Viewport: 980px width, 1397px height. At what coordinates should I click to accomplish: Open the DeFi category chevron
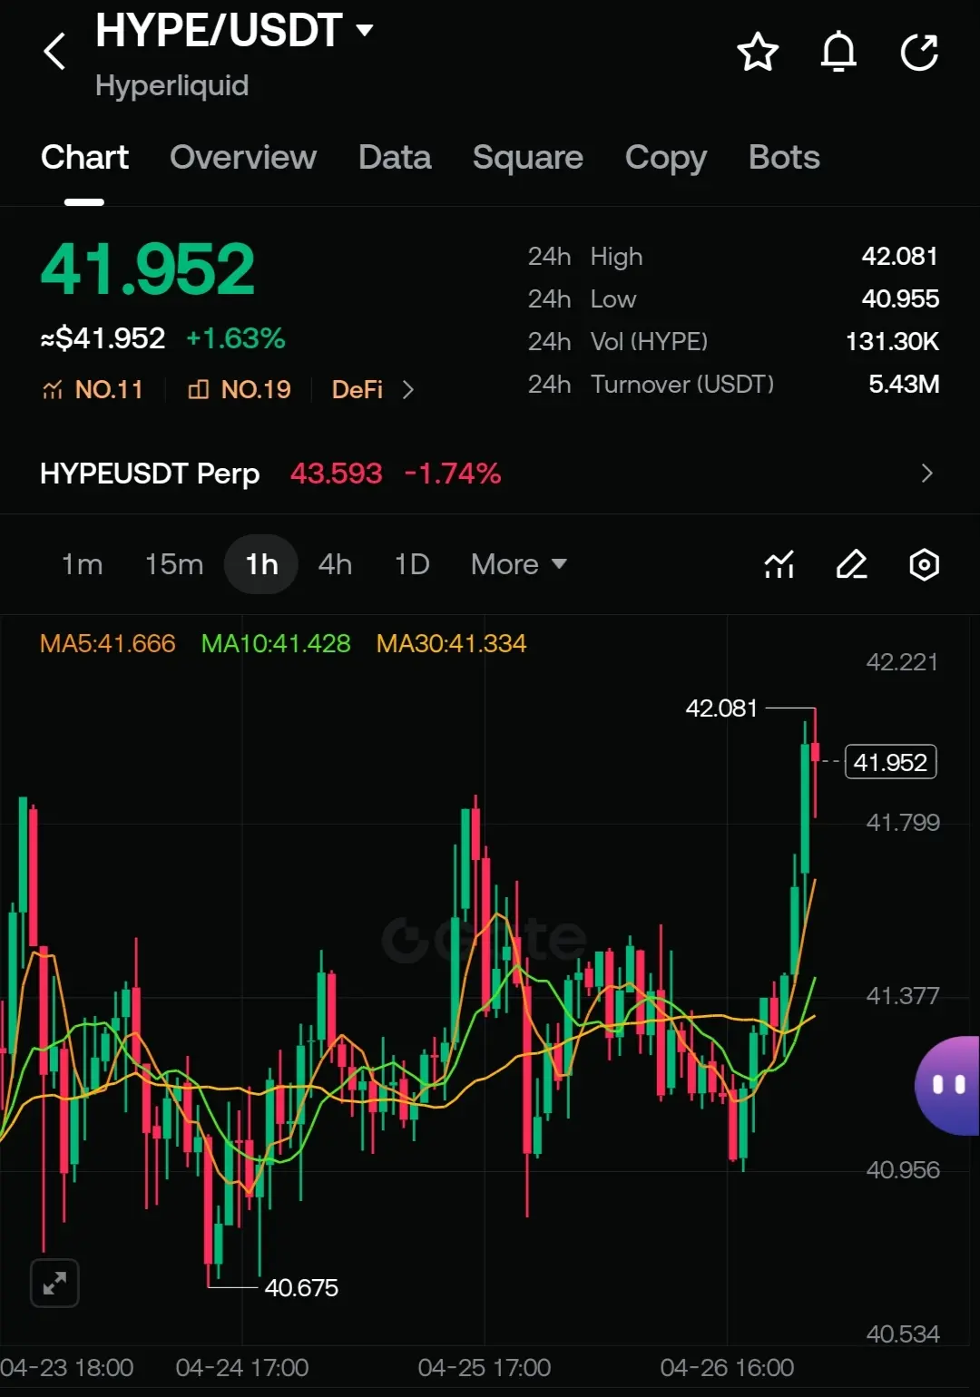(408, 390)
